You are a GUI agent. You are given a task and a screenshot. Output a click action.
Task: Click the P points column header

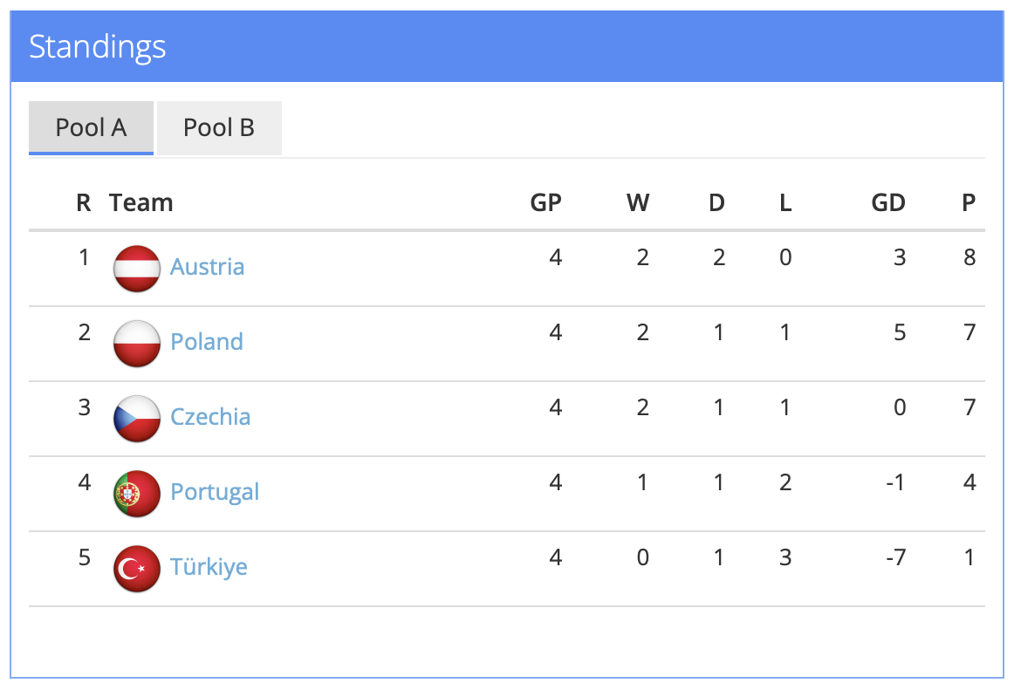pos(968,203)
